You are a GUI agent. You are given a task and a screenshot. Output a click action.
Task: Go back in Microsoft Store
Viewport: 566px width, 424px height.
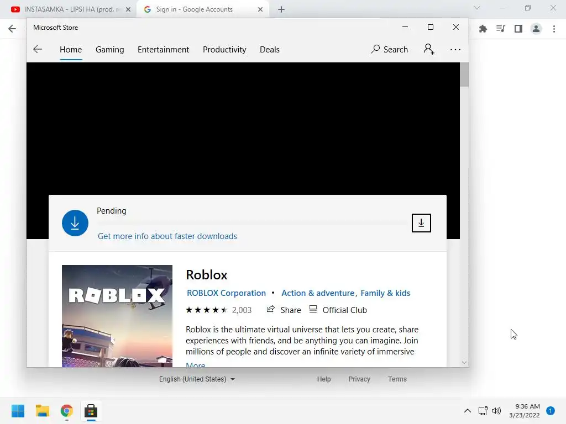pos(38,49)
